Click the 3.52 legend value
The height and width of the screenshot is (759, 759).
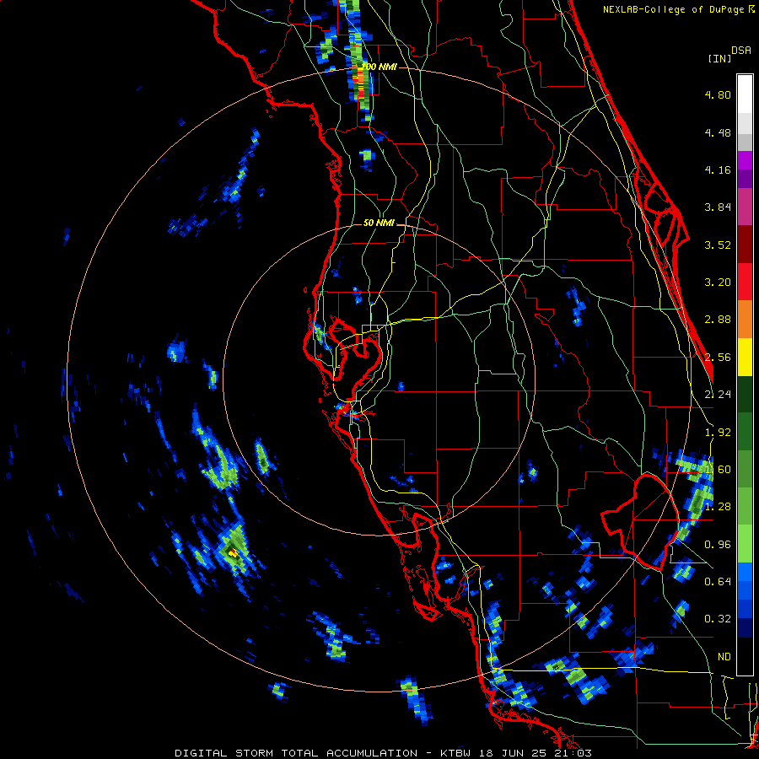(x=718, y=245)
